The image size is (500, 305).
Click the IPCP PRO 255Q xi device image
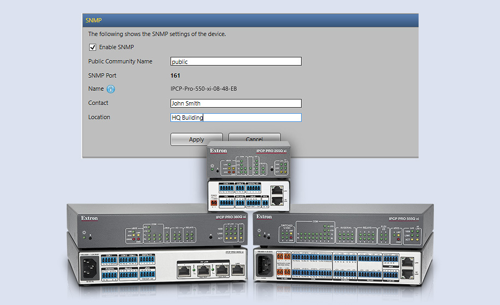point(249,176)
